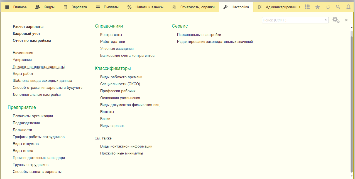Open the history icon in top bar
355x179 pixels.
click(x=328, y=7)
